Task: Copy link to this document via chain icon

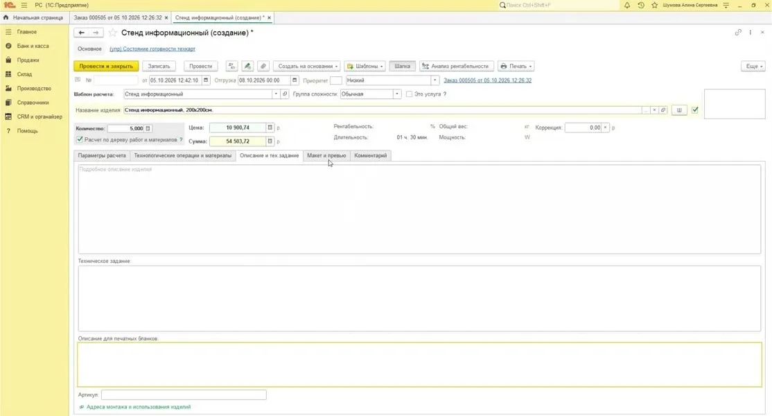Action: pyautogui.click(x=738, y=33)
